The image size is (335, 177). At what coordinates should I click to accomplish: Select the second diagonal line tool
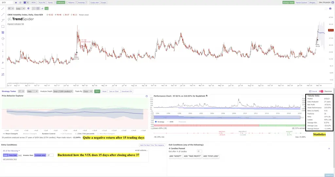(3, 14)
